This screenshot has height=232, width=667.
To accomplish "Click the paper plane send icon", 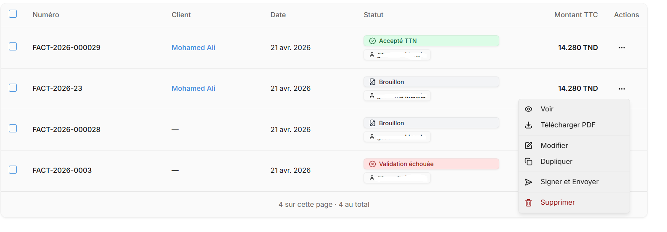I will pos(529,182).
